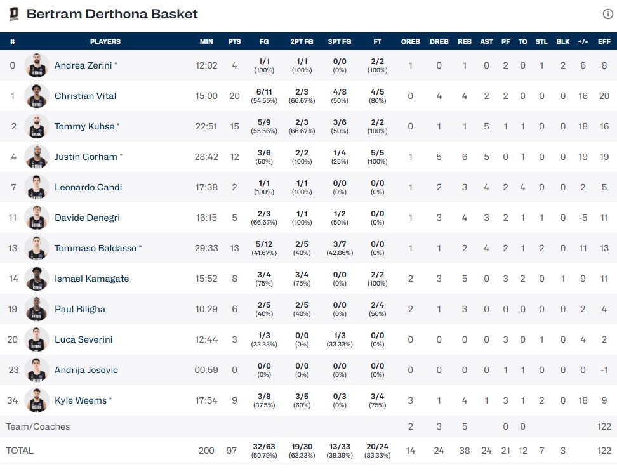
Task: Select the total 13/33 three-point cell
Action: pos(340,451)
